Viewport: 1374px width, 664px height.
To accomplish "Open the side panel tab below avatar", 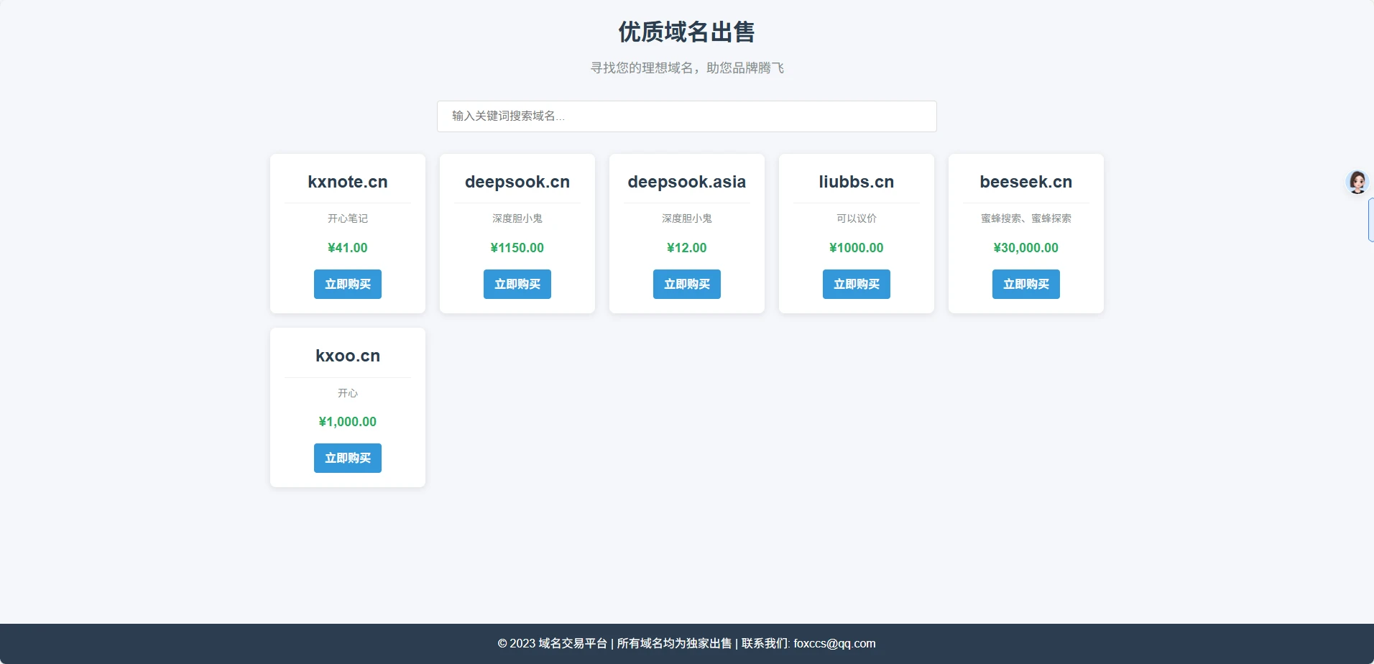I will pos(1370,220).
